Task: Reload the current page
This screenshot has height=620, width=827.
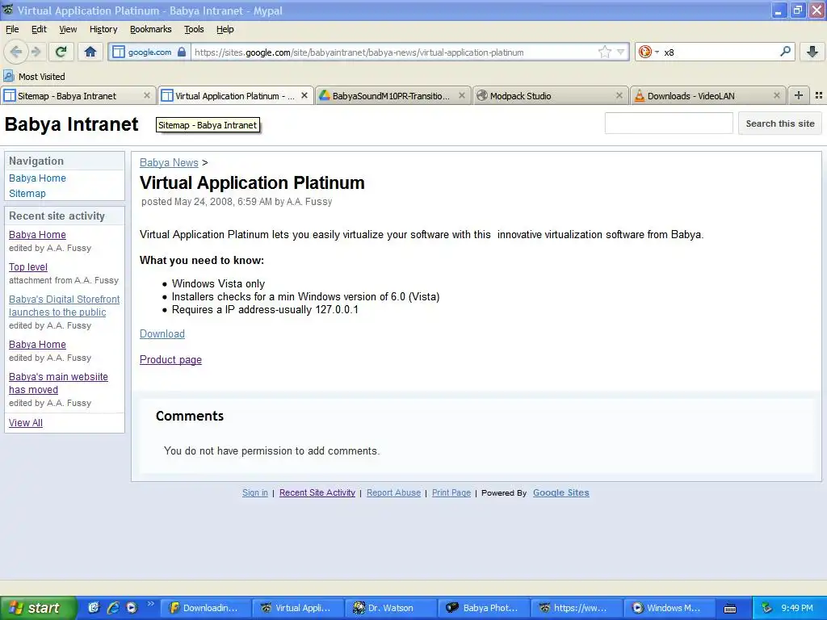Action: (61, 52)
